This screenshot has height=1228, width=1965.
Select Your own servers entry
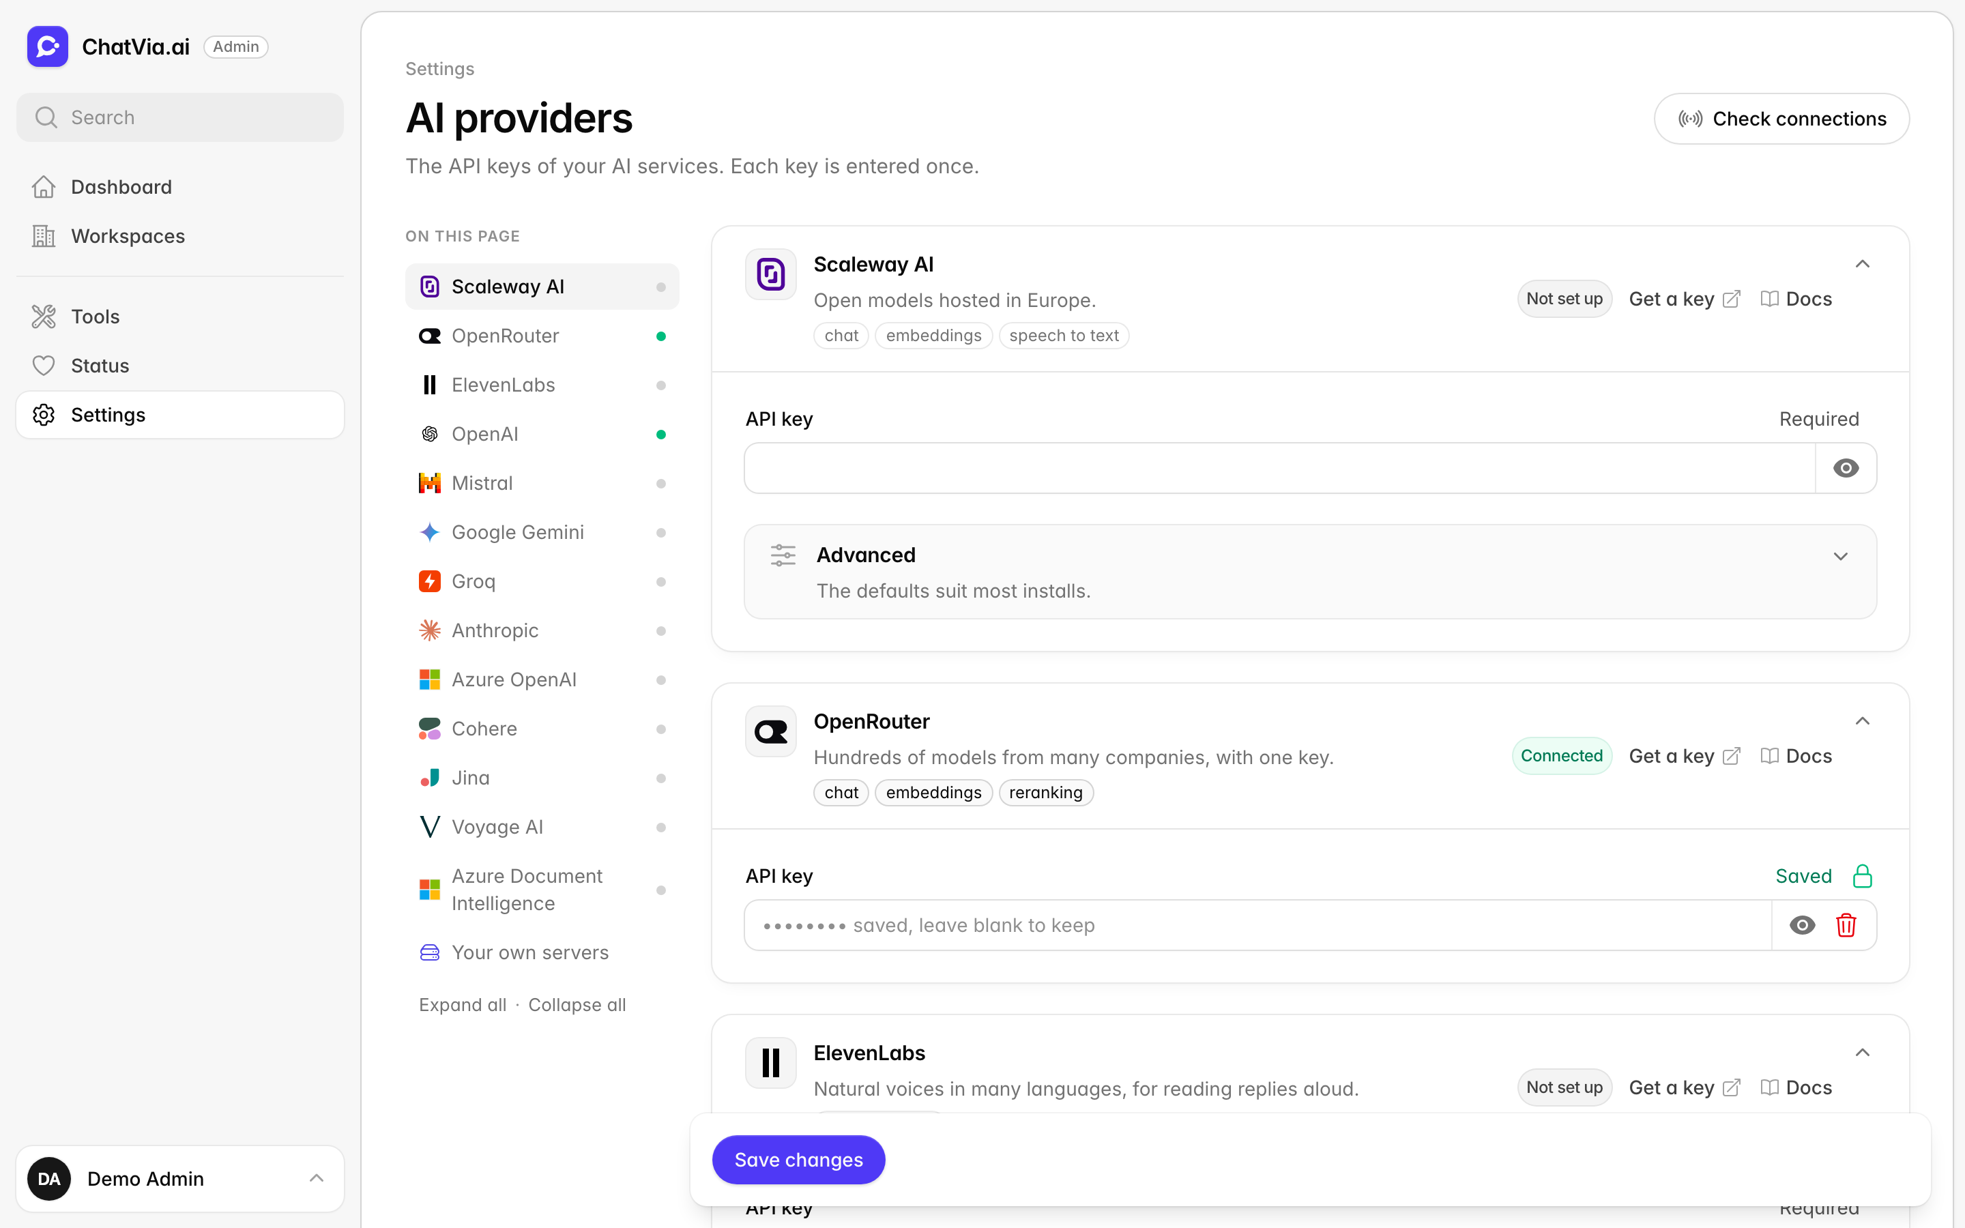click(x=542, y=952)
